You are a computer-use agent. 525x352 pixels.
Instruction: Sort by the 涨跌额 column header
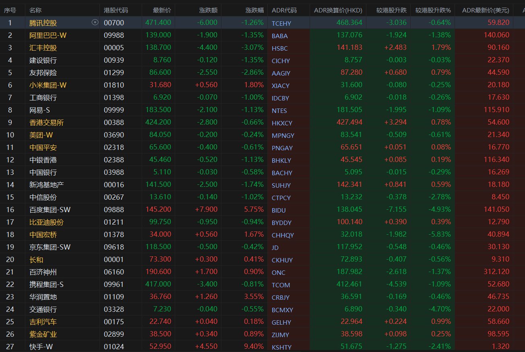coord(208,10)
